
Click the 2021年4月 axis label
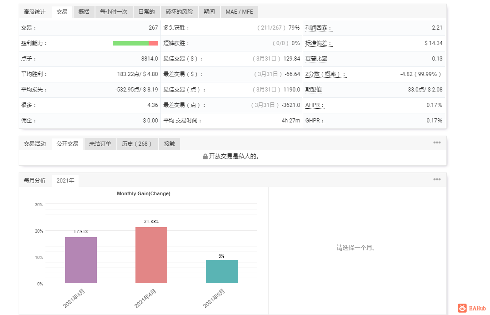pyautogui.click(x=145, y=299)
